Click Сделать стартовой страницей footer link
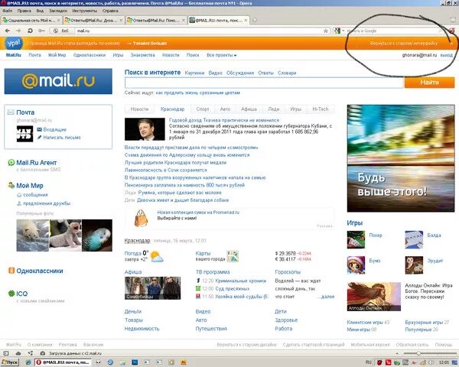The height and width of the screenshot is (367, 459). [314, 345]
